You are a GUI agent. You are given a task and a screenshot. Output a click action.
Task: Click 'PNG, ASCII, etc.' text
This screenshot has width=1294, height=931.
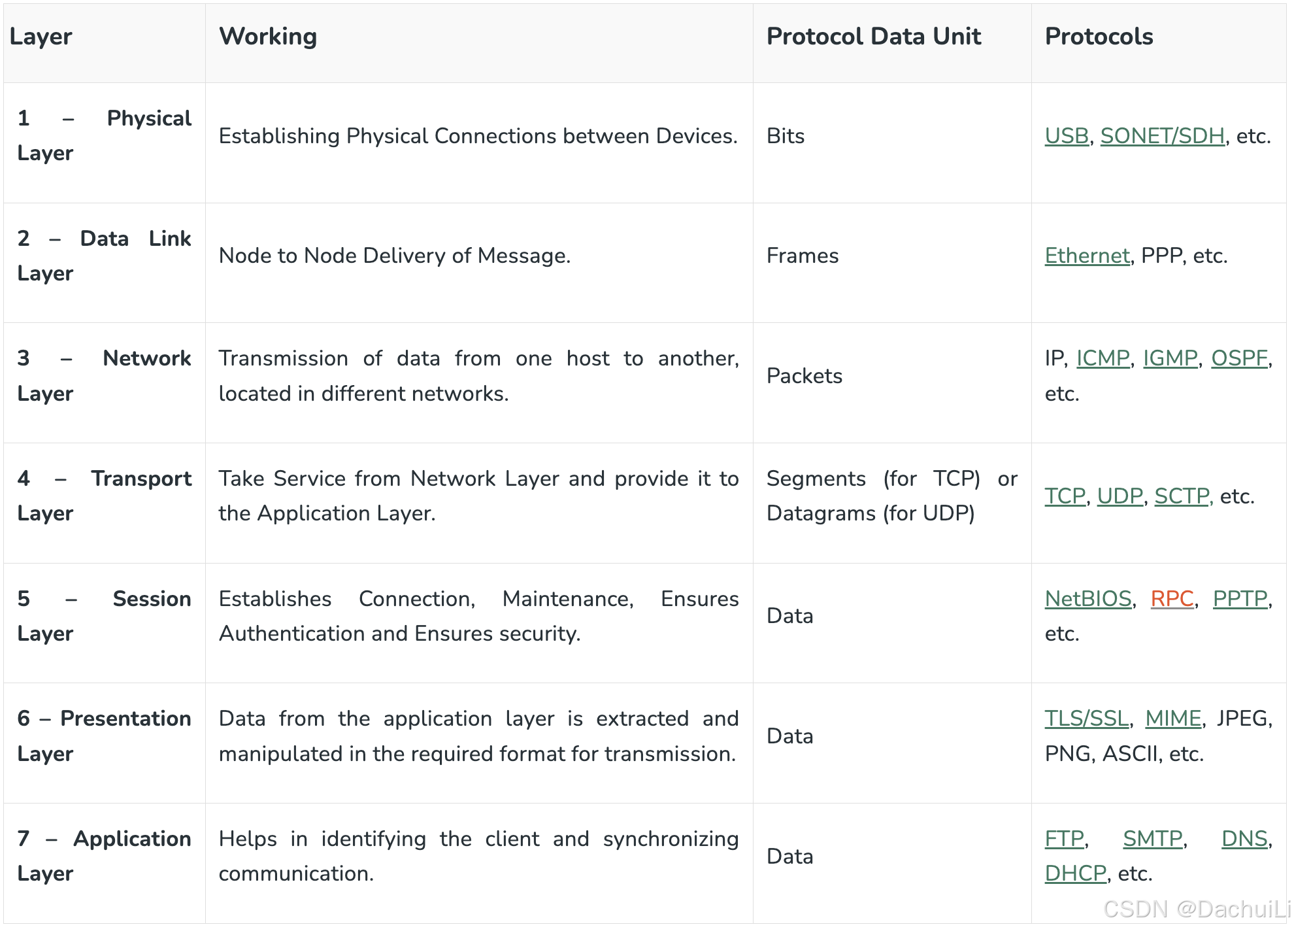(x=1124, y=754)
